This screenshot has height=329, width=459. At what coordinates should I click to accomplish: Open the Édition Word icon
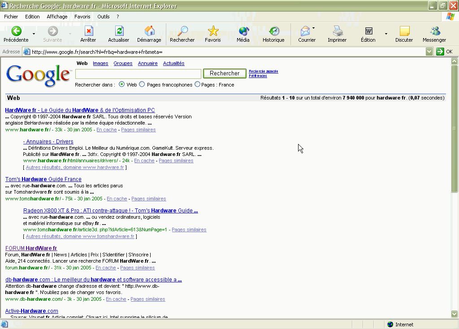pyautogui.click(x=368, y=31)
